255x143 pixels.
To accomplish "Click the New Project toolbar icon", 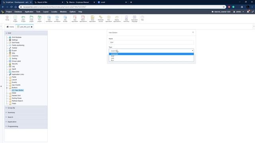I will [15, 19].
